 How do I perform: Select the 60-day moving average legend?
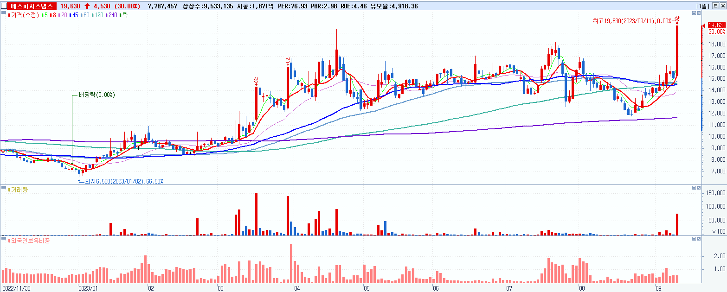pos(86,15)
